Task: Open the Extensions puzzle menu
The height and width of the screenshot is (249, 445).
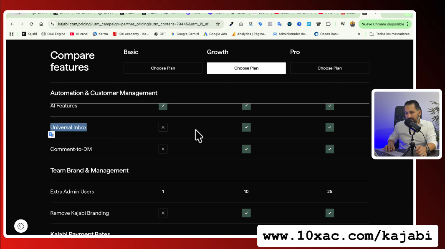Action: pos(329,24)
